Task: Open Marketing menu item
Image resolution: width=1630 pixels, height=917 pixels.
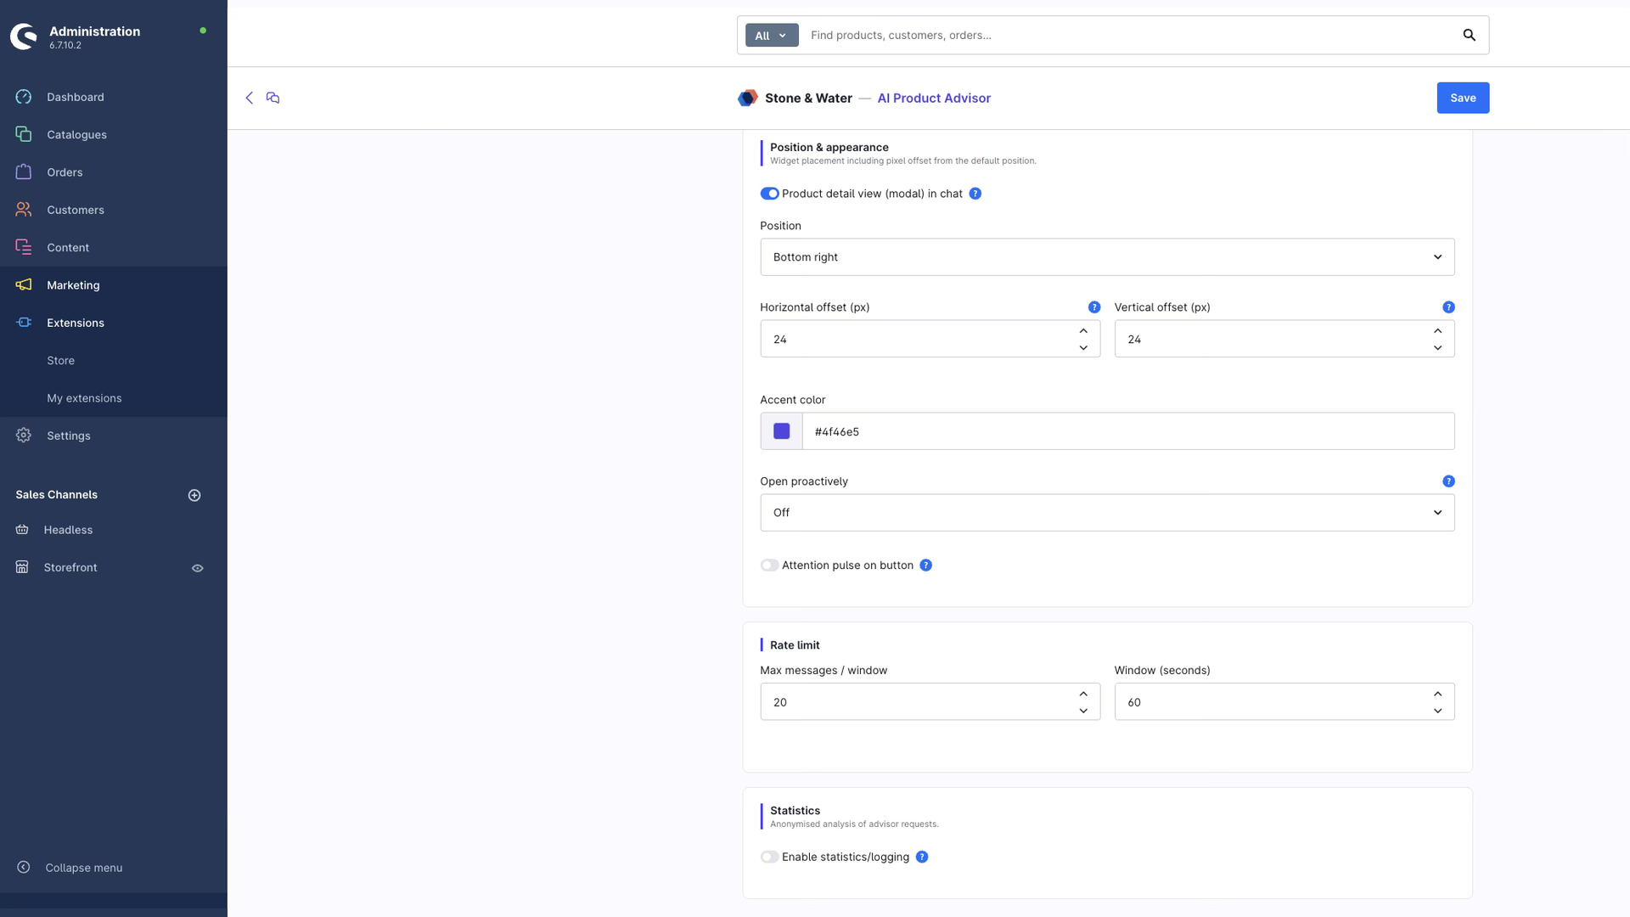Action: click(x=114, y=285)
